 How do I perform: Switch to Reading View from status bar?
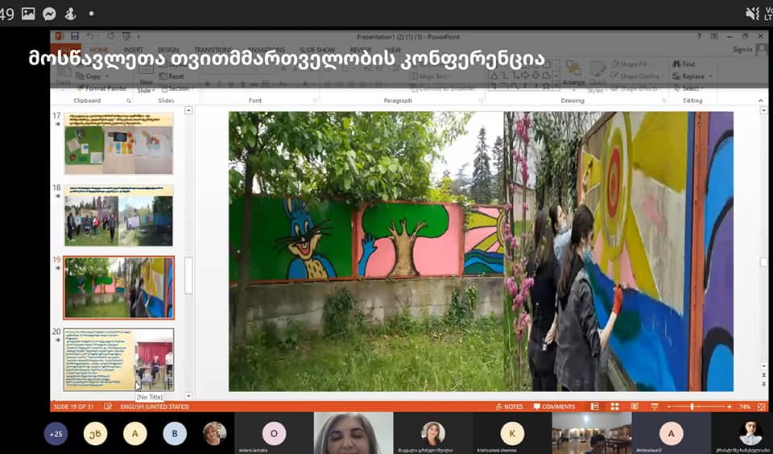click(635, 407)
